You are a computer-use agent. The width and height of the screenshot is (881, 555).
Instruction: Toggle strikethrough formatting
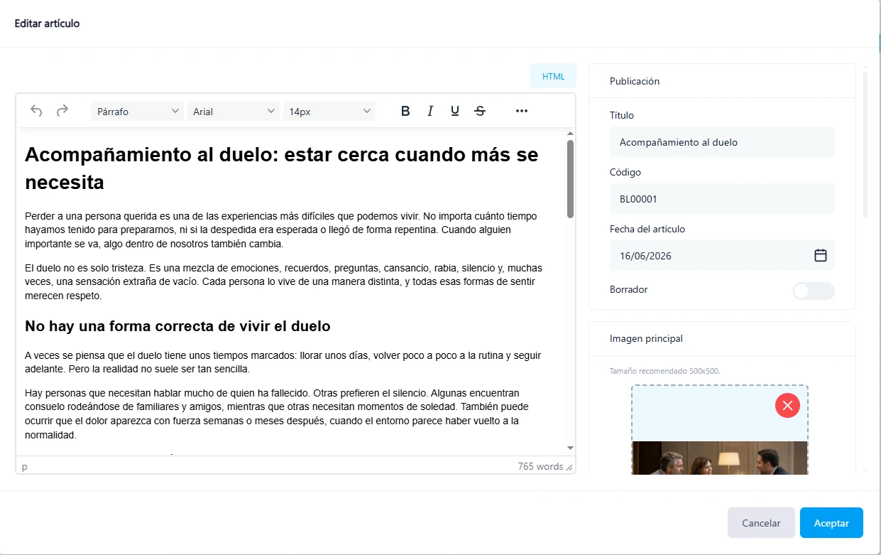[480, 111]
